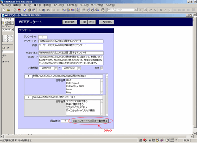Click down arrow of question 2 answer list scrollbar
Screen dimensions: 197x143
coord(102,114)
